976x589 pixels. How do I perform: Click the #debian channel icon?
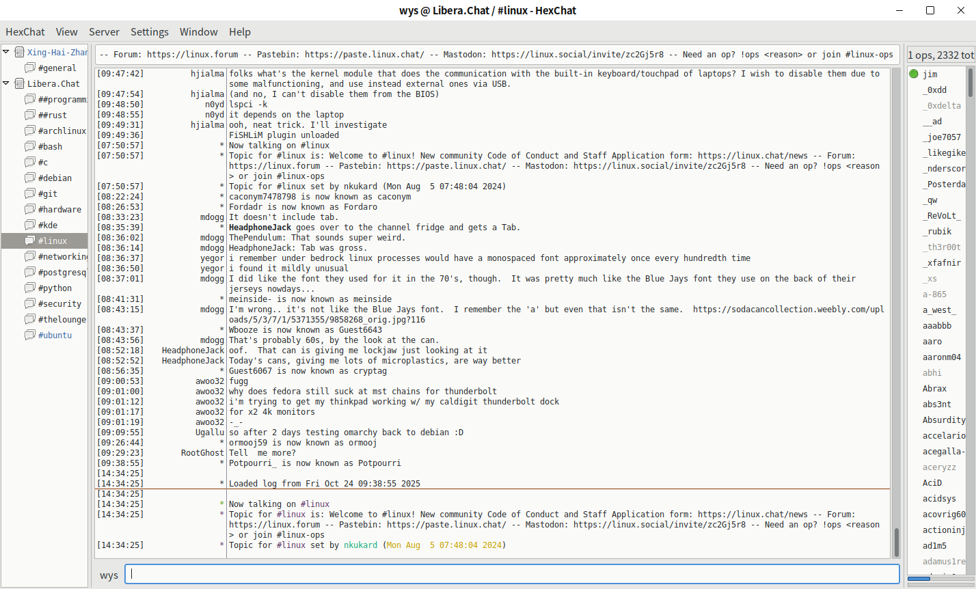coord(29,178)
